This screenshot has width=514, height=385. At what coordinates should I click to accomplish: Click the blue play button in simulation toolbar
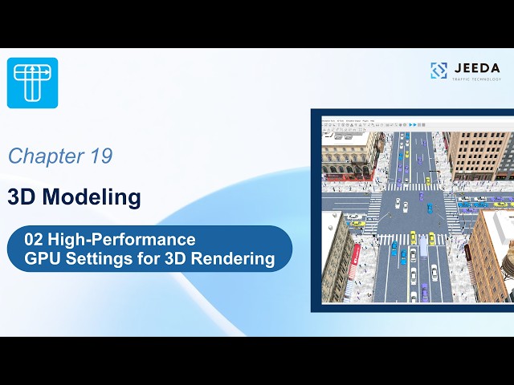411,125
